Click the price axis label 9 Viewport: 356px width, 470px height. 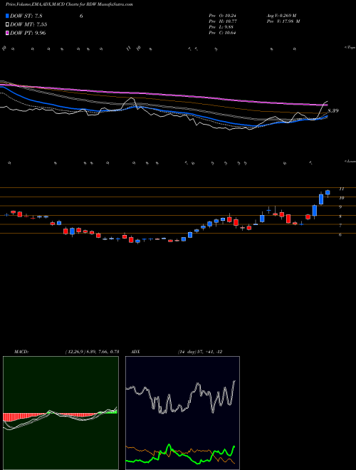[x=340, y=207]
